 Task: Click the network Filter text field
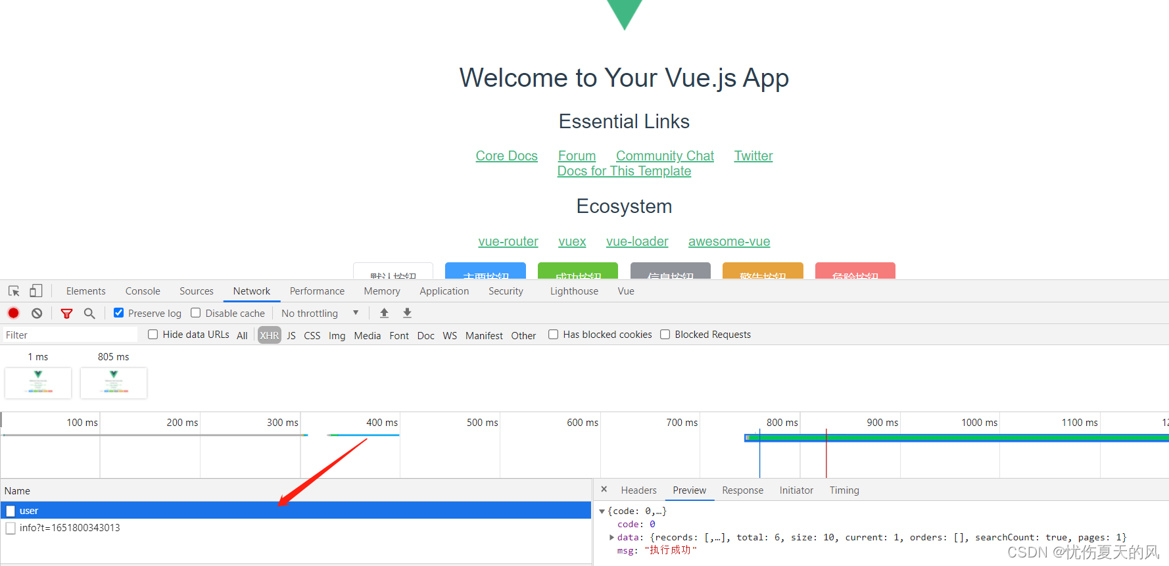coord(70,335)
